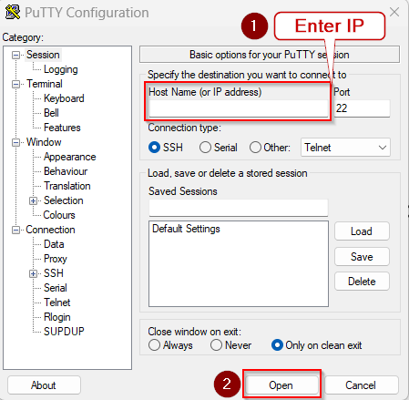Click the Save session button

pos(362,257)
